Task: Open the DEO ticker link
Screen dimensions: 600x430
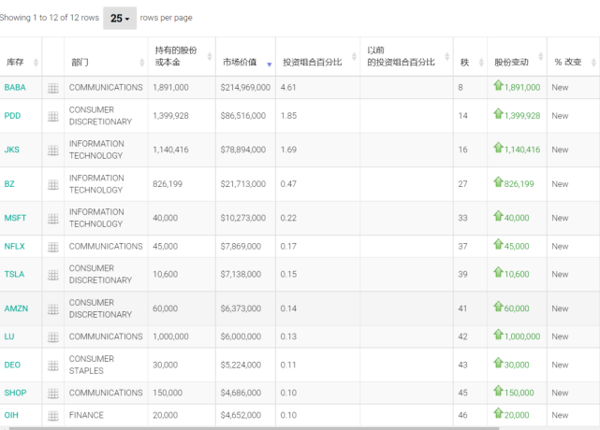Action: (x=12, y=365)
